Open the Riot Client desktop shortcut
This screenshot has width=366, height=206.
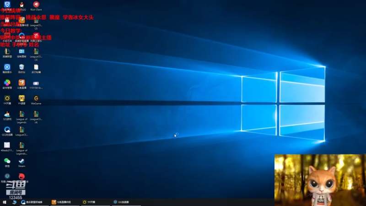pos(36,6)
